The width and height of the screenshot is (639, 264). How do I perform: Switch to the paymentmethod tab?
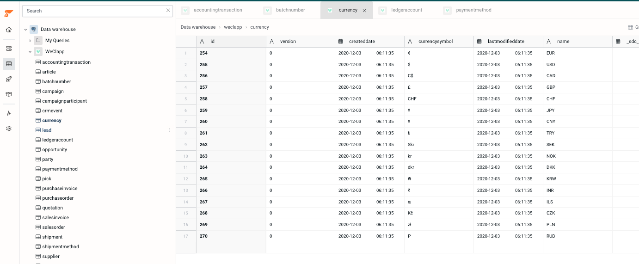[x=473, y=10]
